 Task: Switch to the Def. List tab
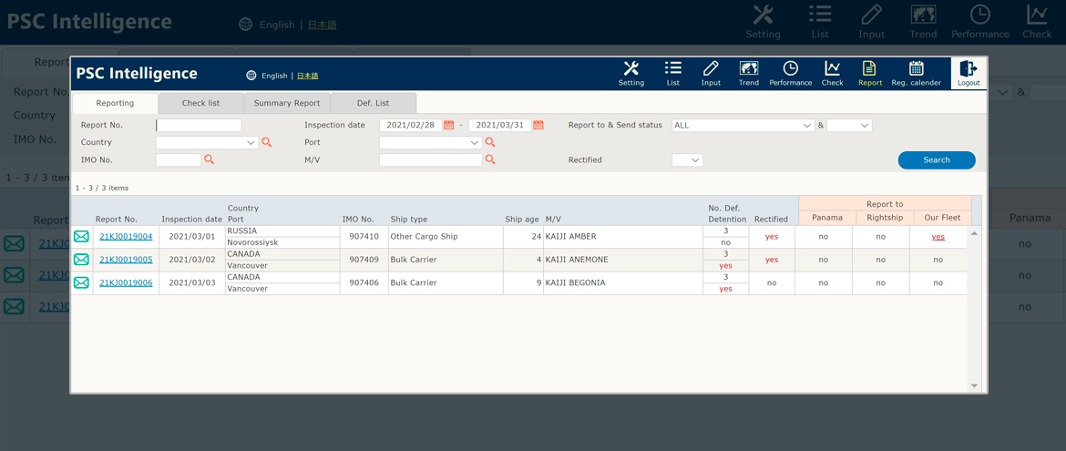tap(374, 103)
